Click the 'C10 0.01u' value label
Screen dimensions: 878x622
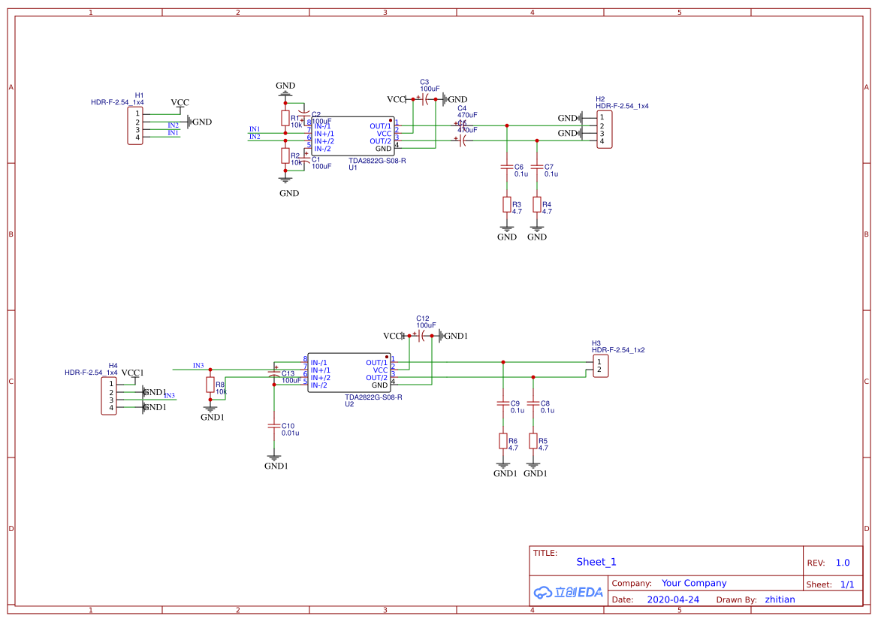click(x=290, y=430)
